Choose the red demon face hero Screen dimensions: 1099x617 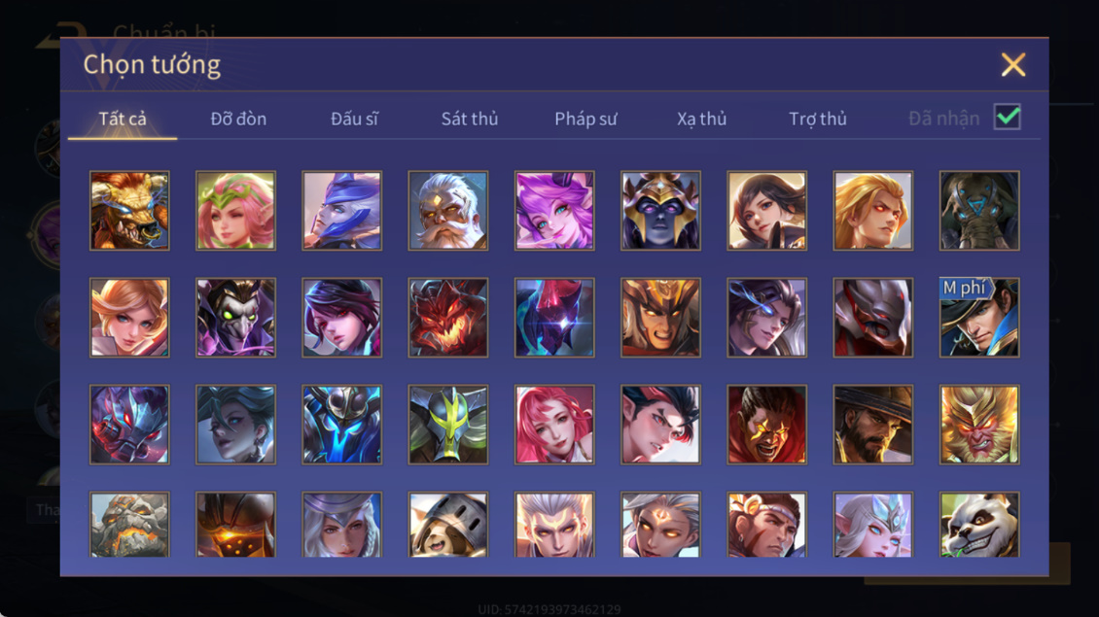[x=448, y=318]
